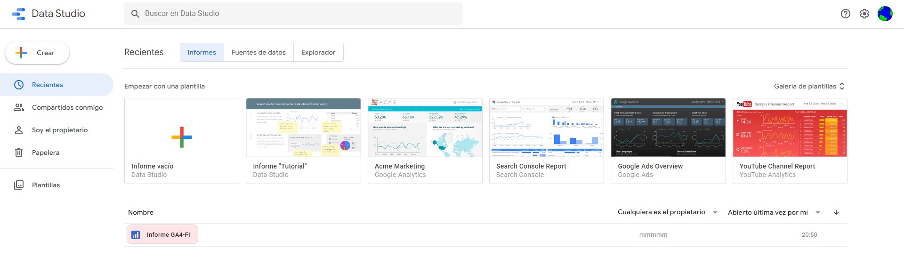
Task: Click the Nombre column header
Action: click(141, 212)
